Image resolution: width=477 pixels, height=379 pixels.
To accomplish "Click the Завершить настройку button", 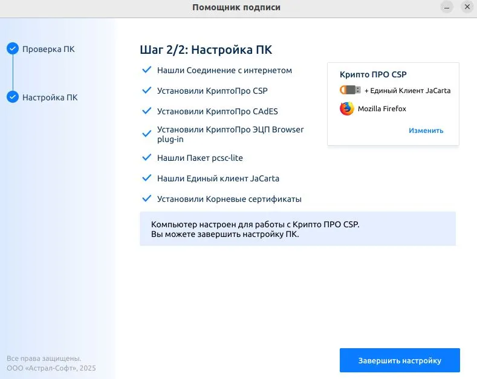I will coord(400,360).
